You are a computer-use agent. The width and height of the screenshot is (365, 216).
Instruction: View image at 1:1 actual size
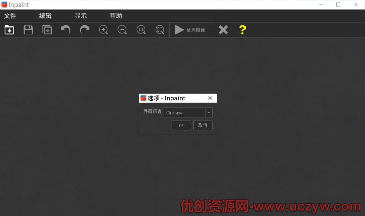tap(141, 30)
